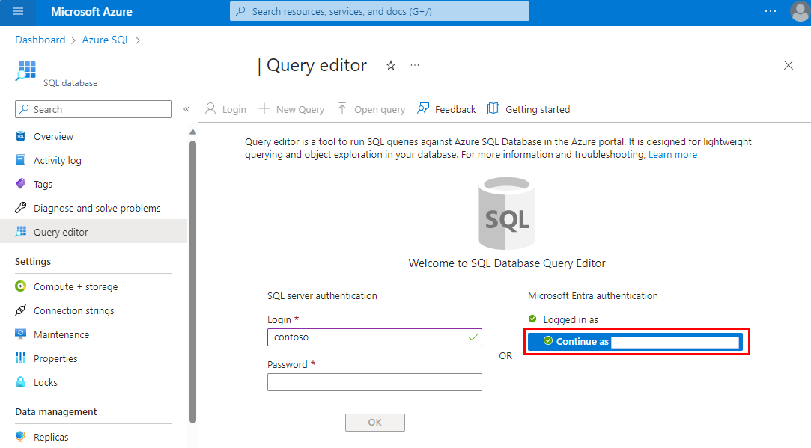Open Feedback from toolbar

tap(446, 109)
